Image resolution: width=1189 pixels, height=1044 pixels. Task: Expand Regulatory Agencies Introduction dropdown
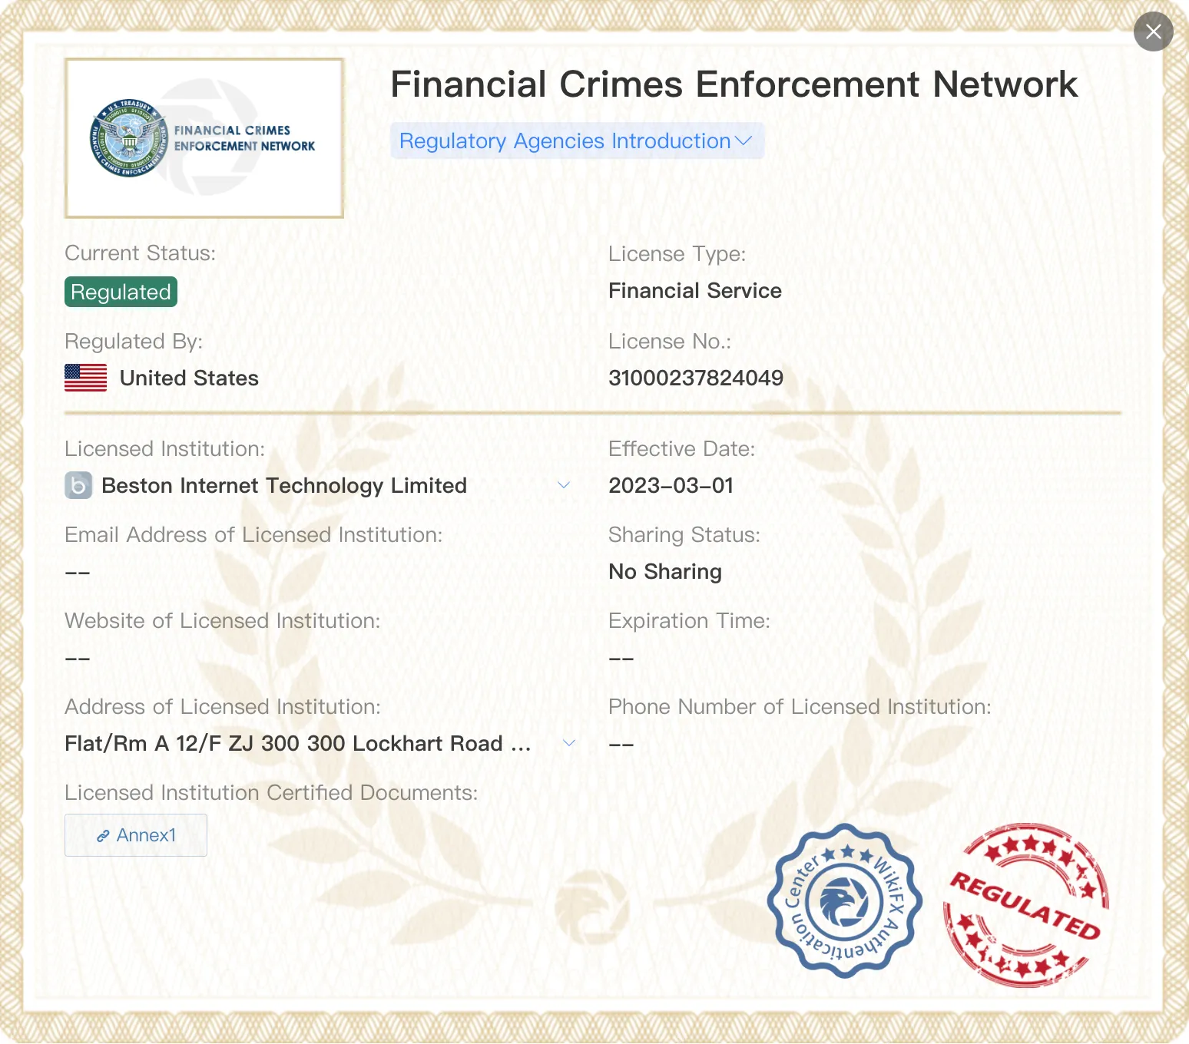pyautogui.click(x=577, y=141)
